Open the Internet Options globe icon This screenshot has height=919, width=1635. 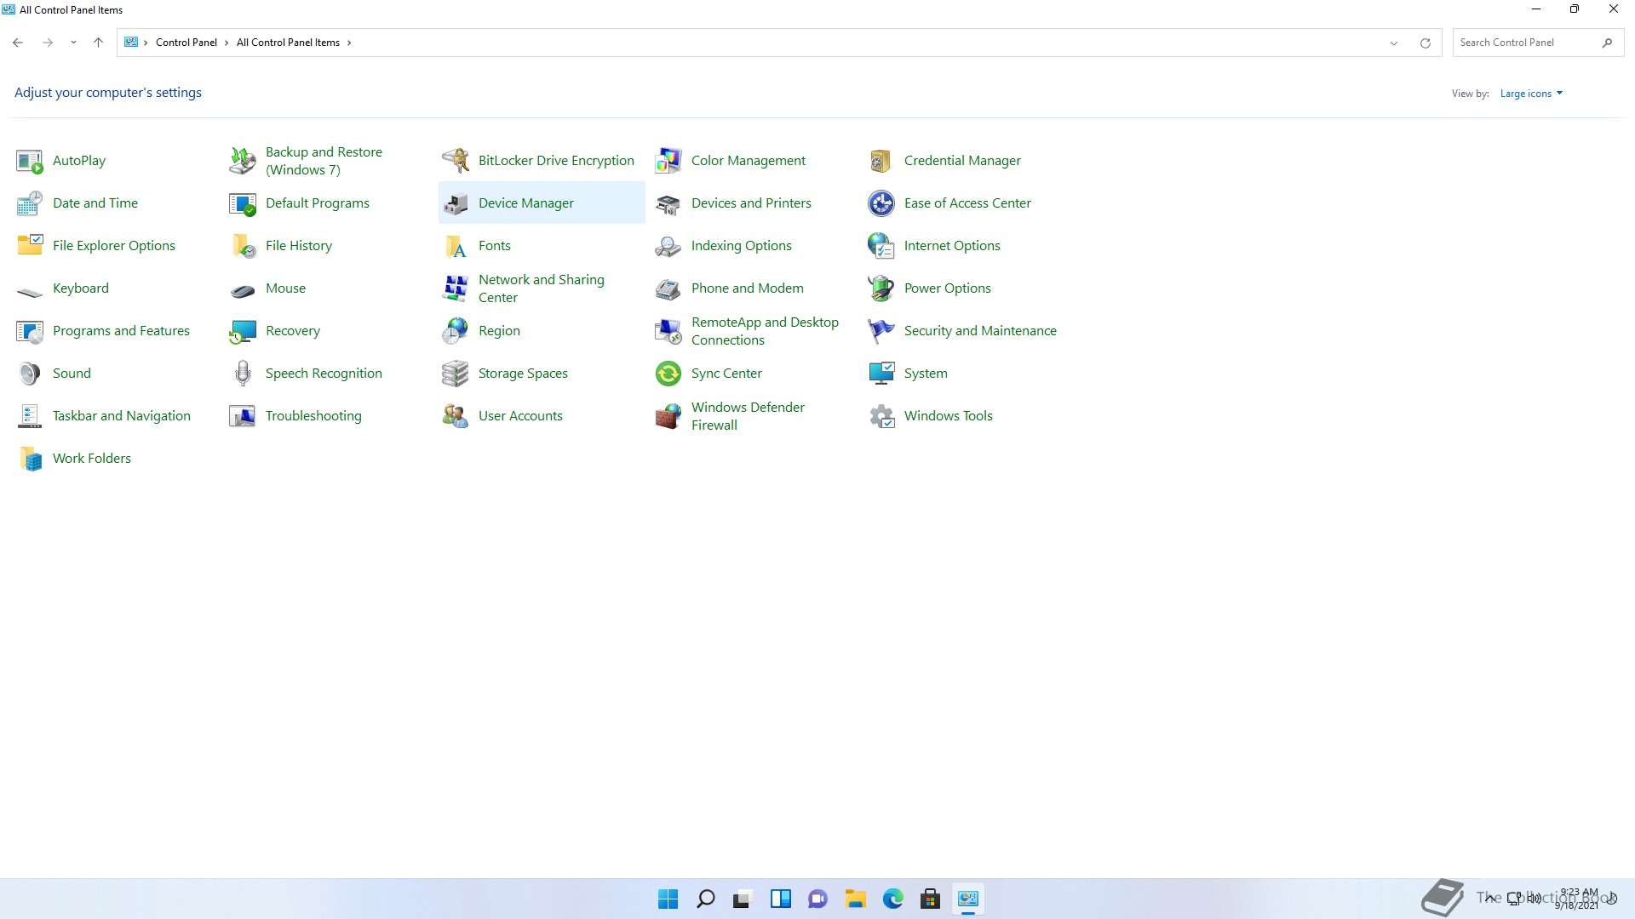coord(881,246)
